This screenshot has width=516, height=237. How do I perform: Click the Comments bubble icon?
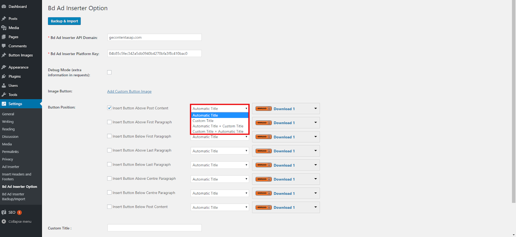click(4, 46)
